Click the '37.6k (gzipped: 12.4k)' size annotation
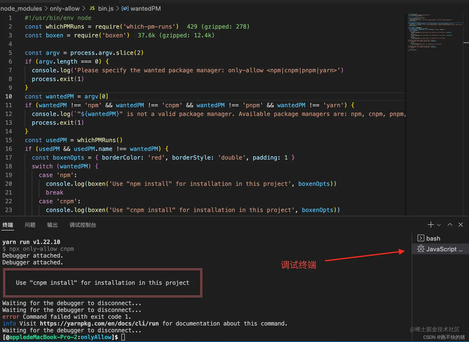The width and height of the screenshot is (469, 342). [176, 35]
